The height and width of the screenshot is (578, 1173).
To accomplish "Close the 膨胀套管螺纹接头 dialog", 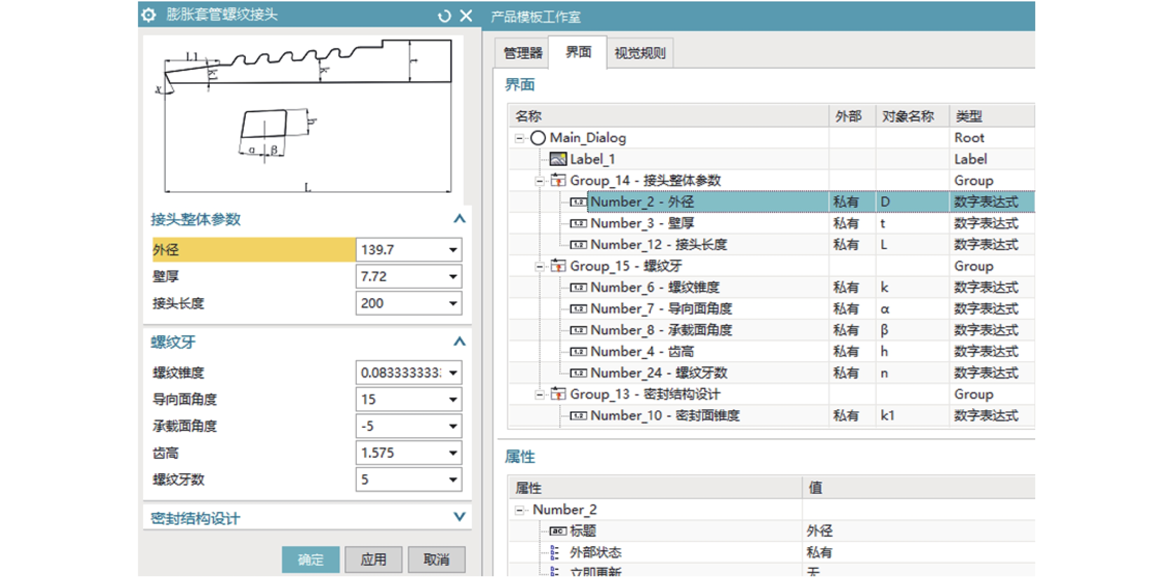I will [x=466, y=16].
